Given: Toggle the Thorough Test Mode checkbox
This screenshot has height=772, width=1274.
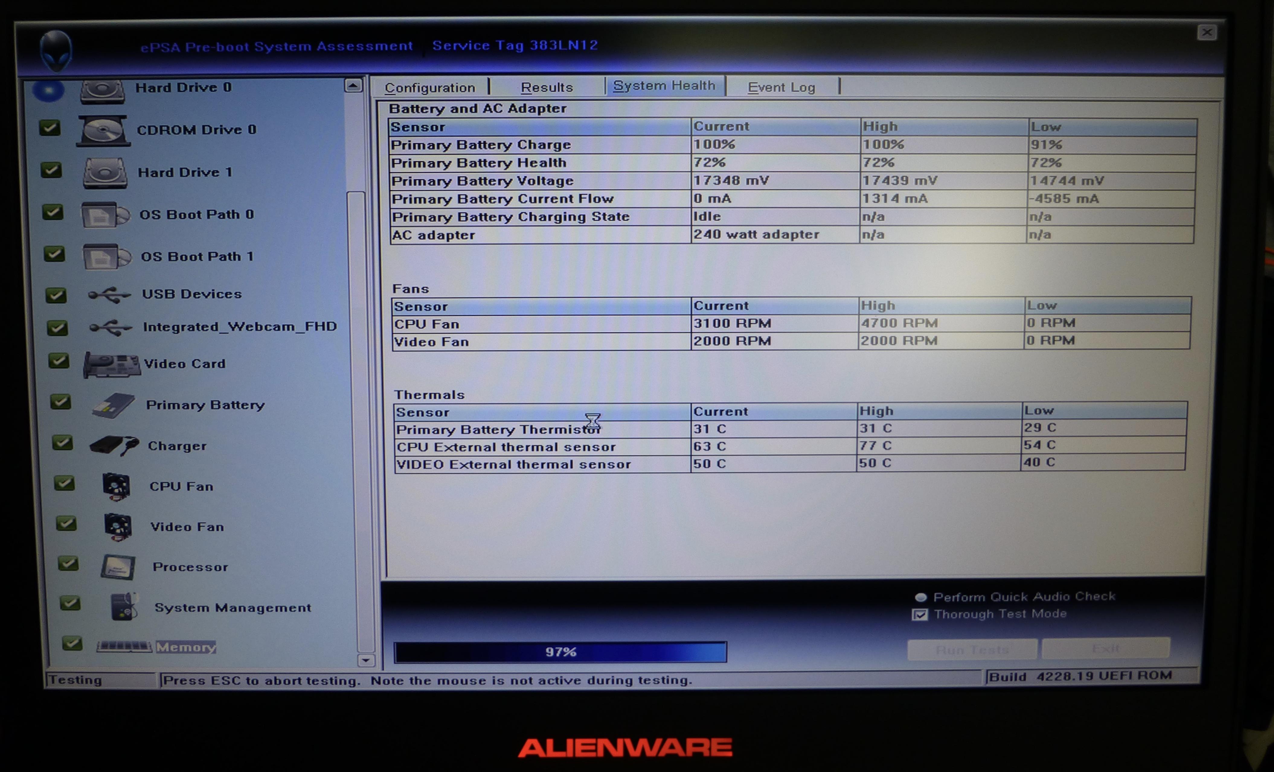Looking at the screenshot, I should tap(920, 615).
